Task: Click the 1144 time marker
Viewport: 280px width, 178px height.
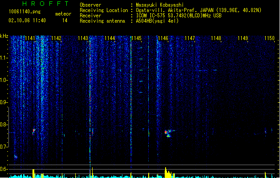Action: click(110, 38)
